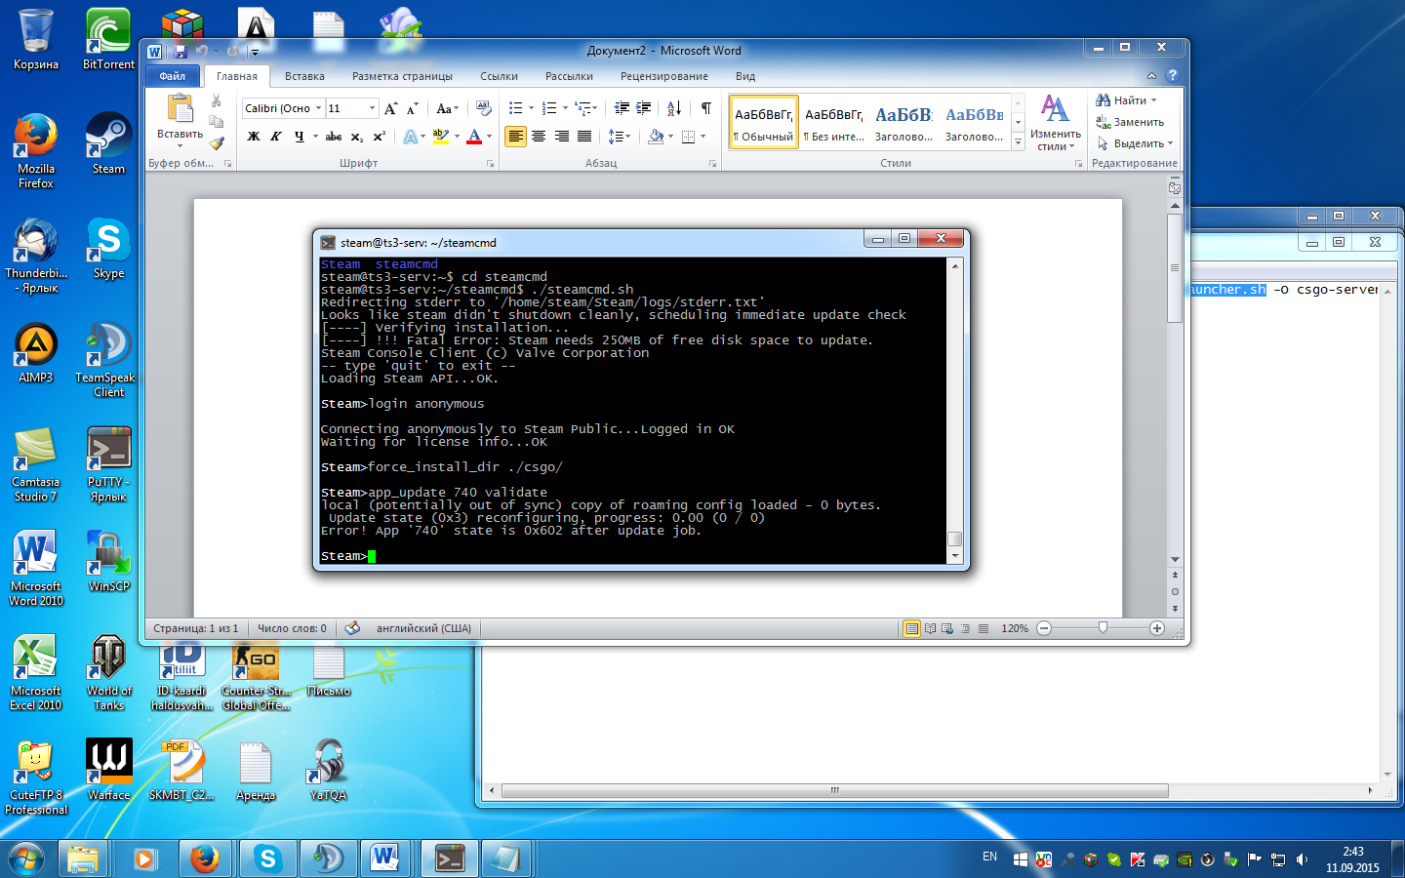Click the multilevel list icon
Viewport: 1405px width, 878px height.
coord(583,108)
